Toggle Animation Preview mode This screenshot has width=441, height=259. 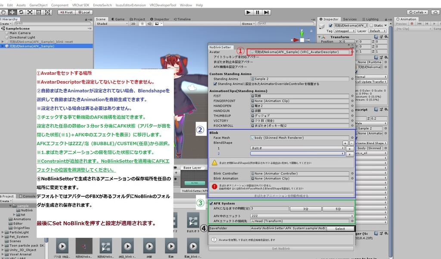pos(401,24)
